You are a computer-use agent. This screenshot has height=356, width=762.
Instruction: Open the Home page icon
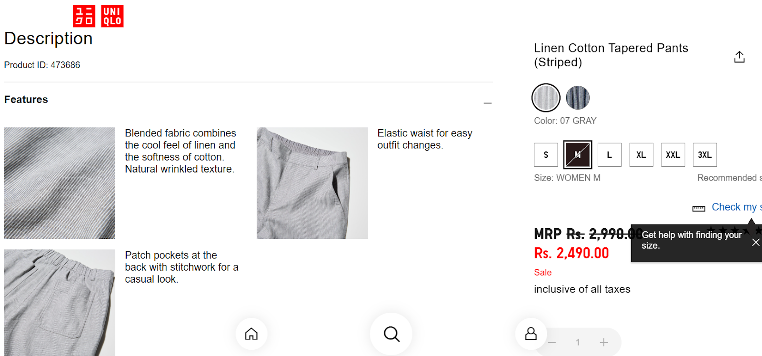pos(251,334)
